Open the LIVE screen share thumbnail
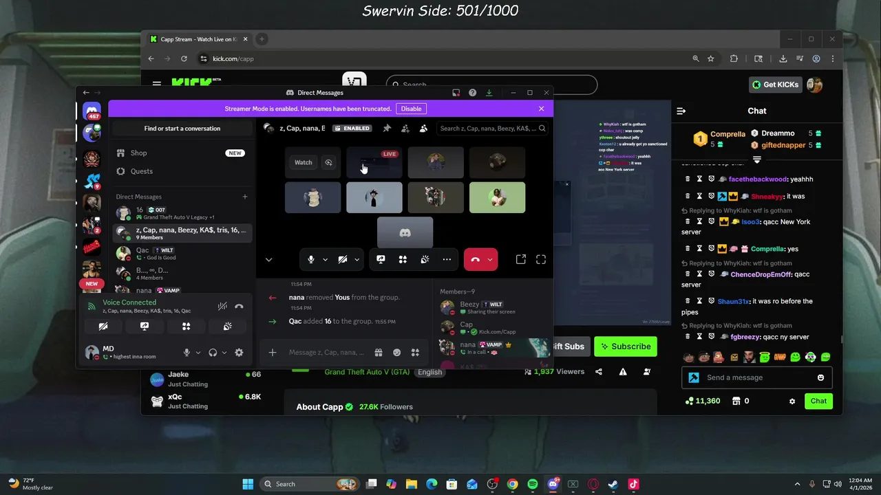The image size is (881, 495). (374, 163)
